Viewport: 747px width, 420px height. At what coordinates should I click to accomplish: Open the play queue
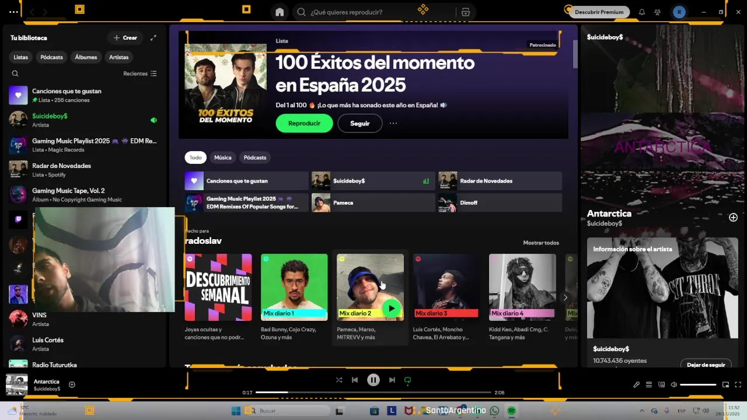[x=649, y=384]
